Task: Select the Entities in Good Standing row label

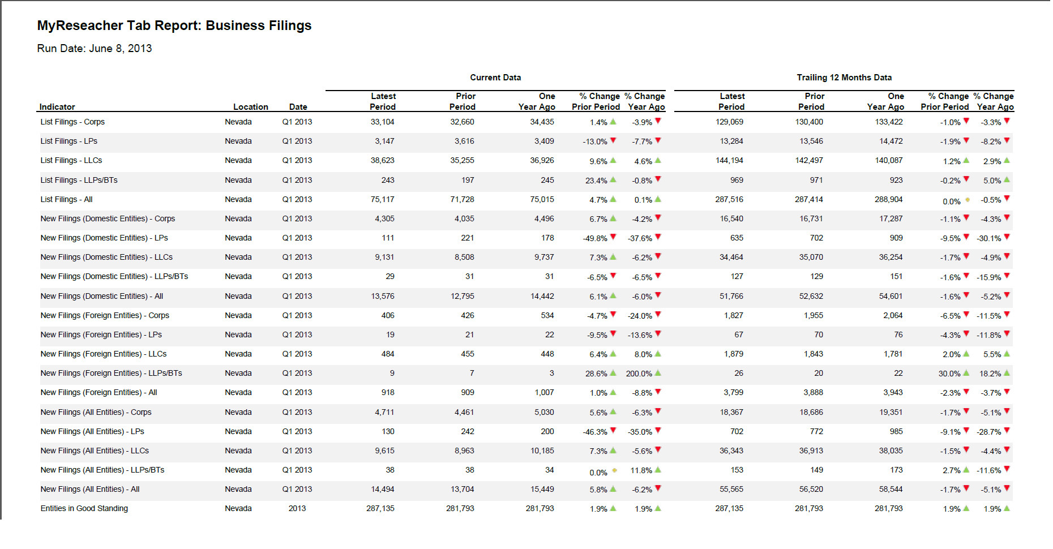Action: pyautogui.click(x=84, y=508)
